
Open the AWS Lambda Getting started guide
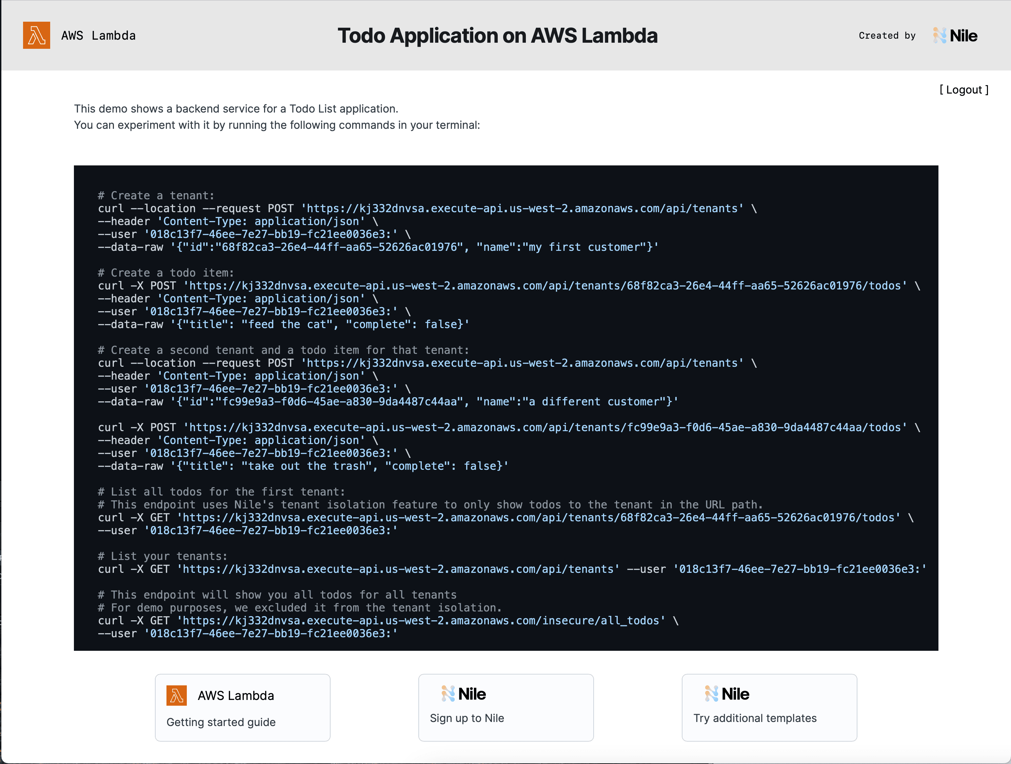coord(221,722)
